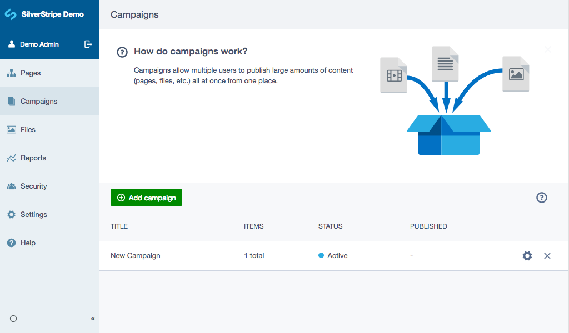
Task: Open the Pages section icon
Action: pyautogui.click(x=12, y=73)
